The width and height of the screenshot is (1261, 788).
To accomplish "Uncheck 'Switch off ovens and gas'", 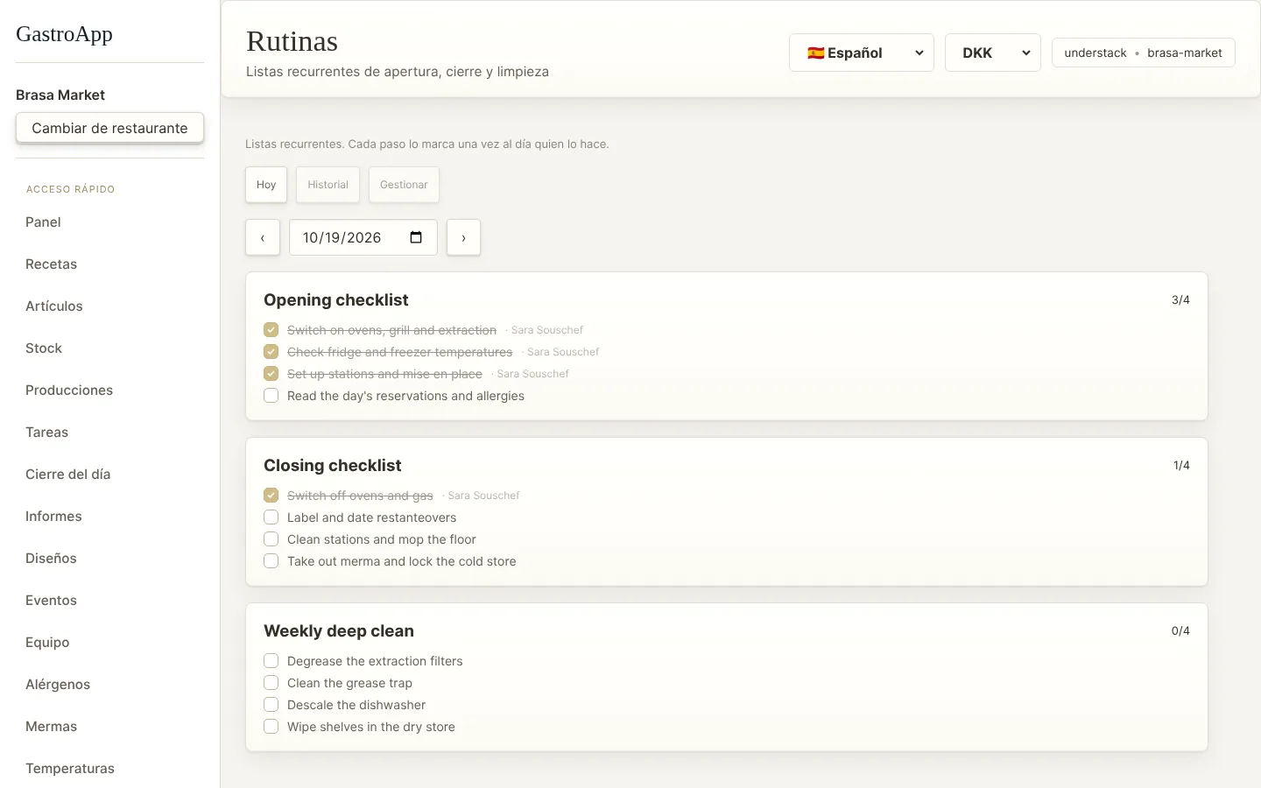I will [271, 496].
